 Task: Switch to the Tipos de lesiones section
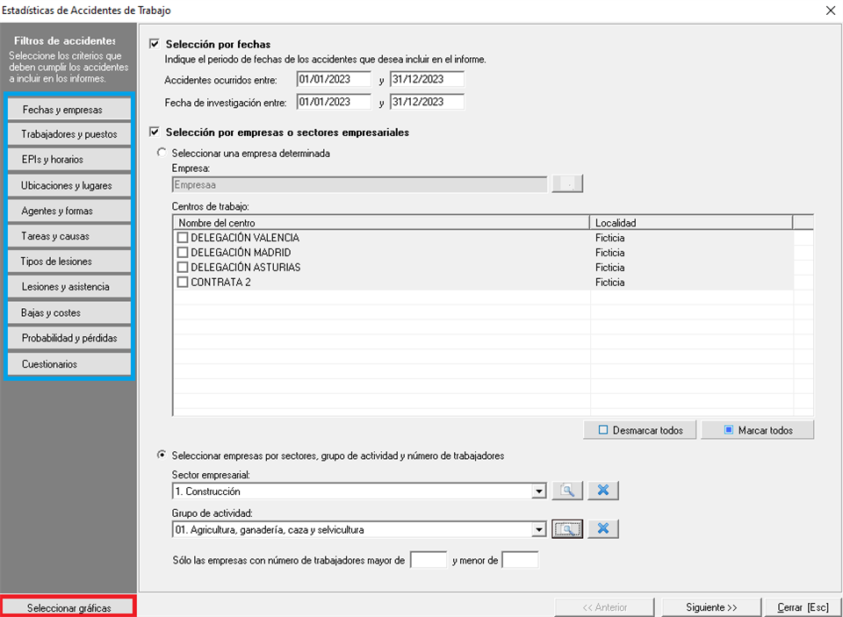[68, 262]
